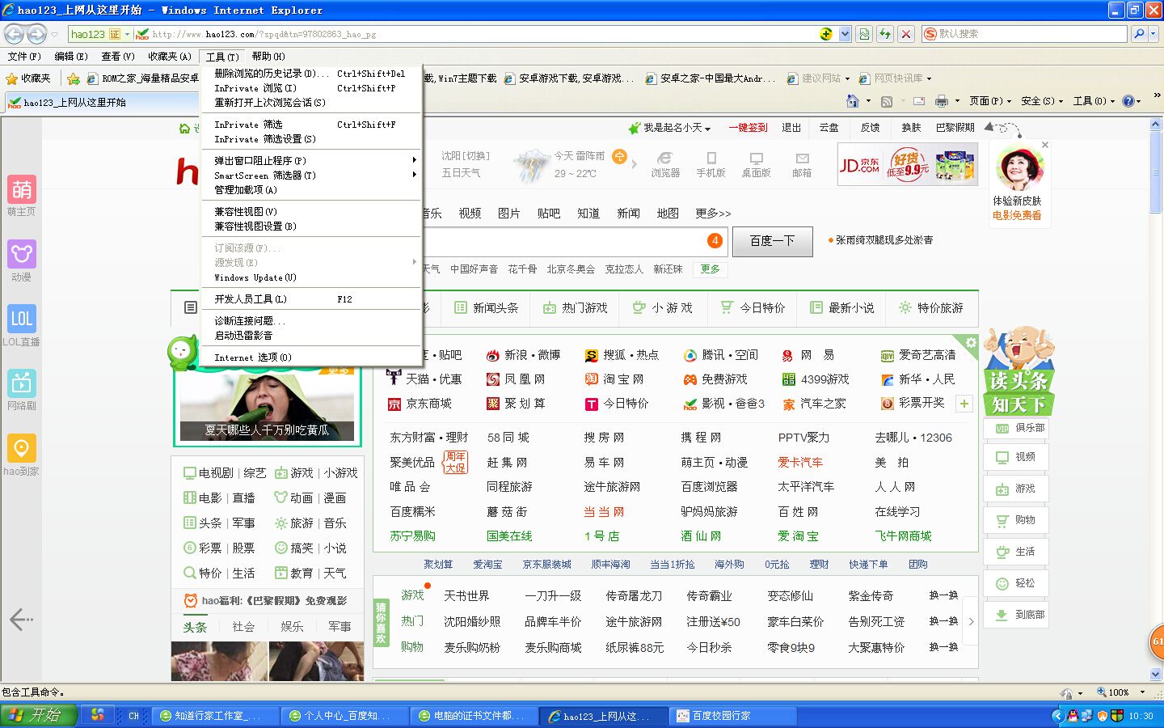
Task: Open the 页面(P) command bar dropdown
Action: (989, 101)
